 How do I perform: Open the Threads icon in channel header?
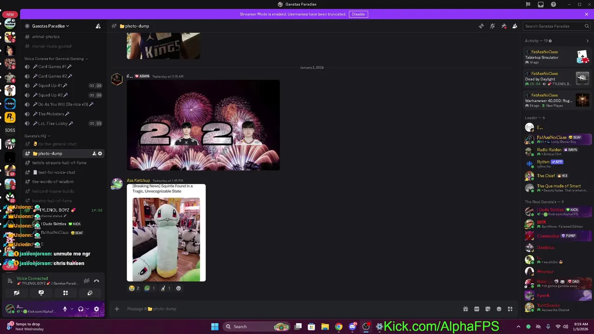click(x=481, y=26)
